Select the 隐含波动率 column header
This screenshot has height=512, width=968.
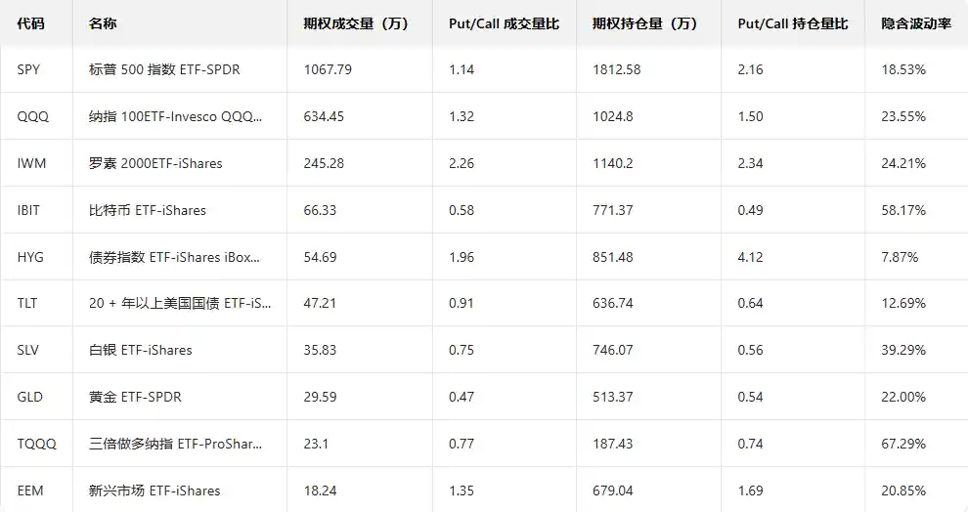915,23
